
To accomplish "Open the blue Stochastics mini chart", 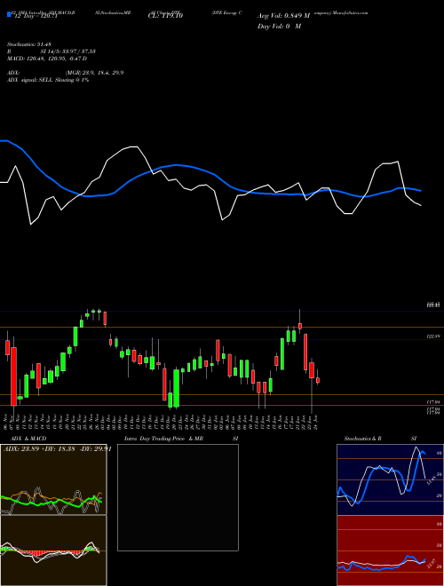I will pyautogui.click(x=390, y=479).
